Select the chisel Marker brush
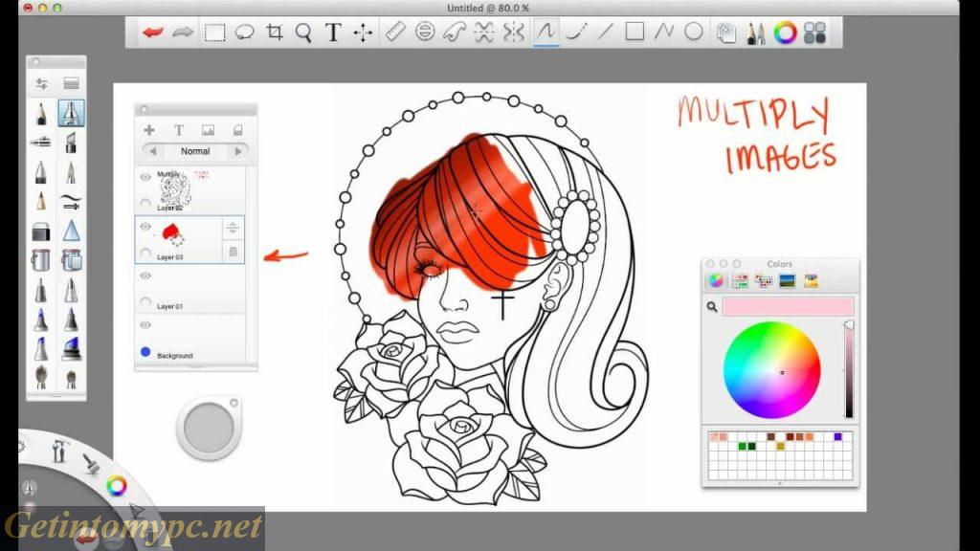The image size is (980, 551). pos(71,143)
